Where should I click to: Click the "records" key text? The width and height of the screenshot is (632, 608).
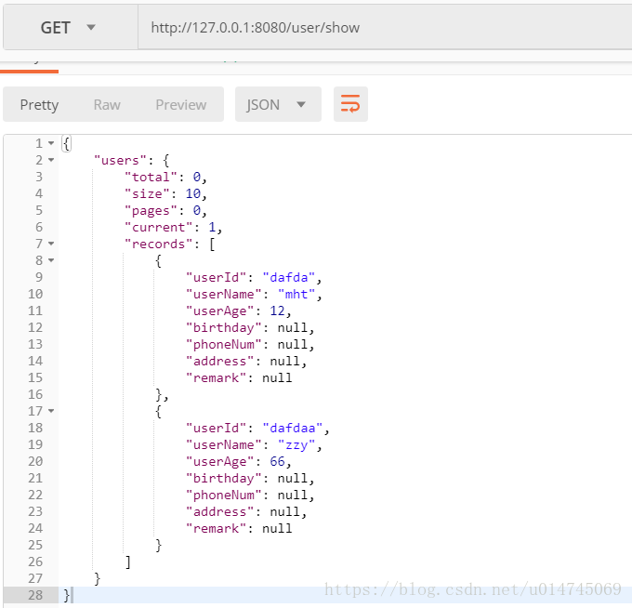(158, 244)
